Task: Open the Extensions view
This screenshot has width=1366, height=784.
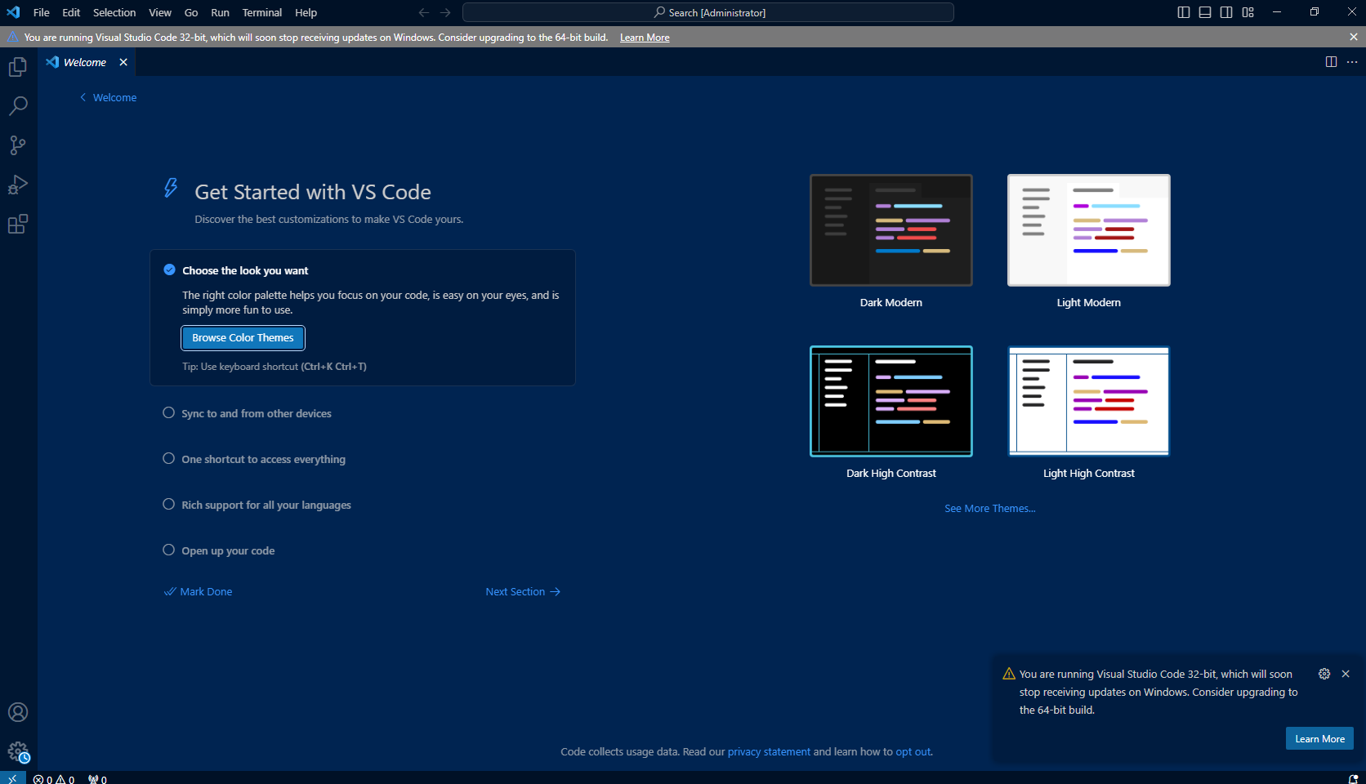Action: coord(18,224)
